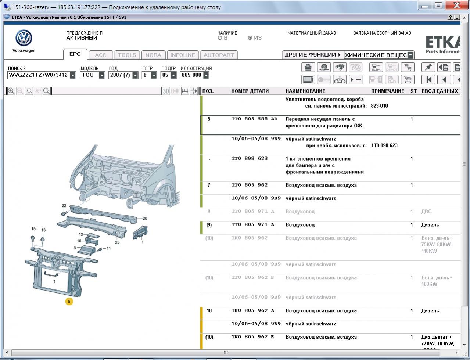Screen dimensions: 470x360
Task: Open the parts list view icon
Action: tap(308, 80)
